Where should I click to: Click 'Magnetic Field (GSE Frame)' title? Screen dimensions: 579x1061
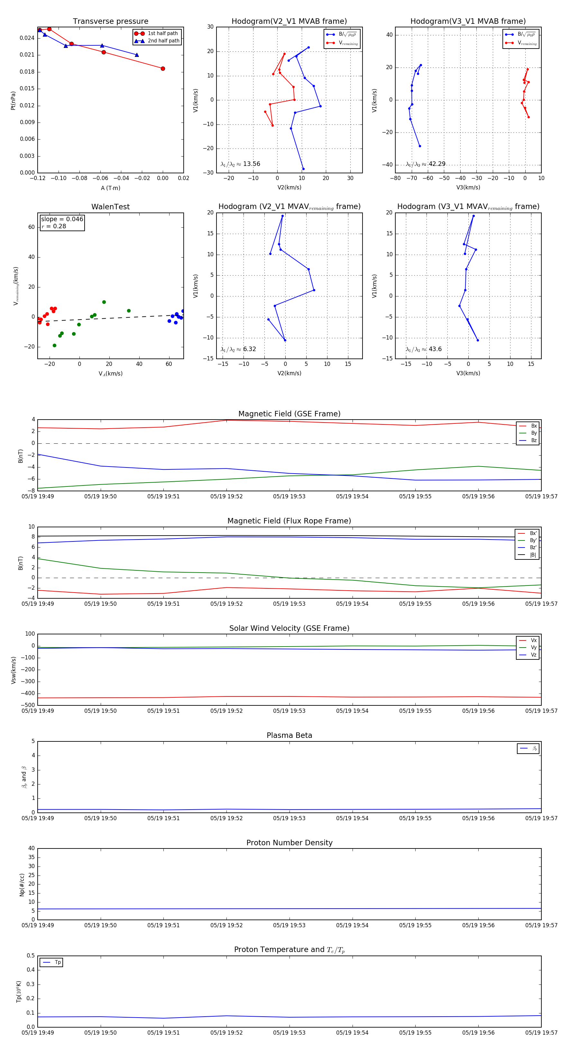coord(289,414)
